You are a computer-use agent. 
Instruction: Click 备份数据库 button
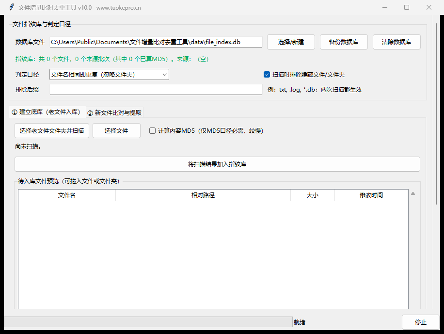(x=344, y=42)
